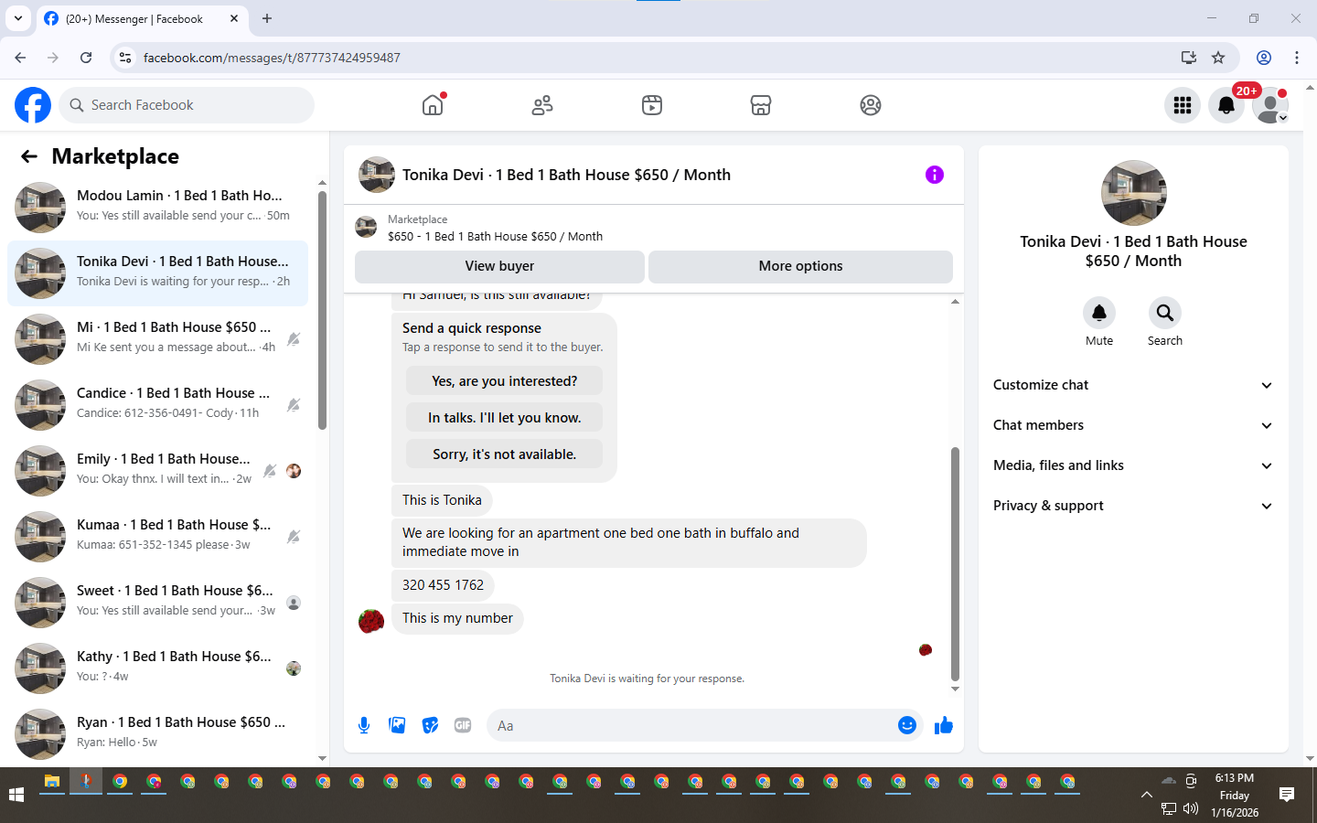Click the Facebook logo
The height and width of the screenshot is (823, 1317).
point(33,105)
